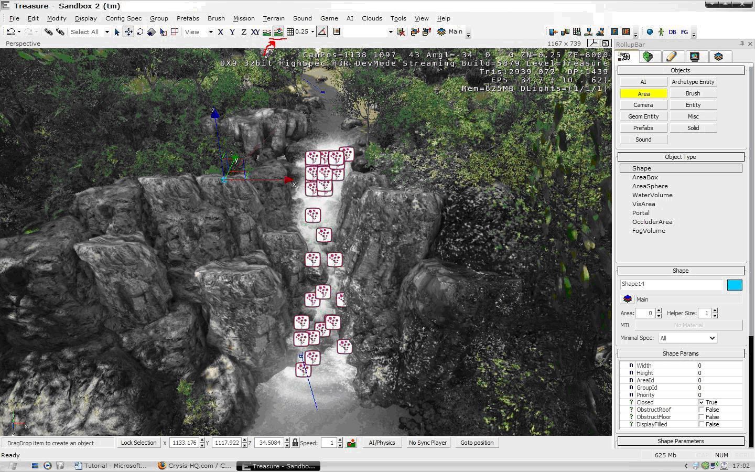Open the RollupBar Objects tab icon

click(624, 57)
